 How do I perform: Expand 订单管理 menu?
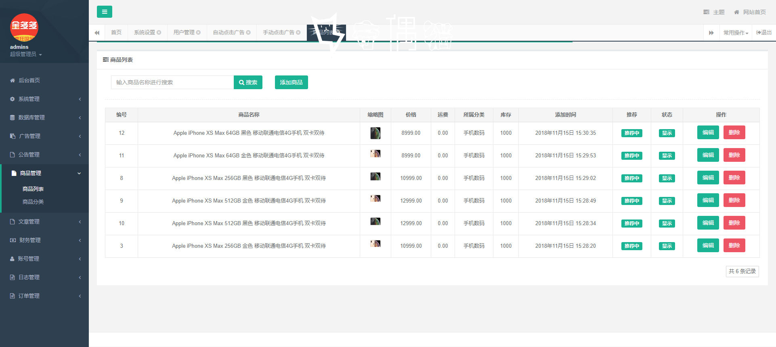(44, 296)
